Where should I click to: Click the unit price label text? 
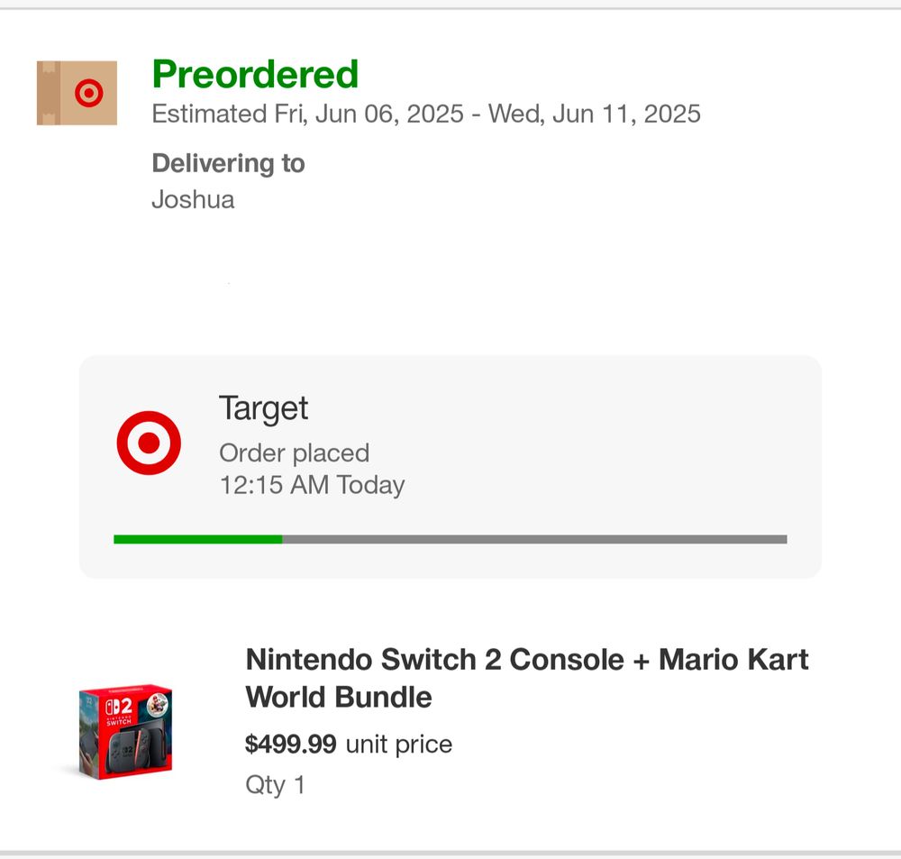pos(399,744)
